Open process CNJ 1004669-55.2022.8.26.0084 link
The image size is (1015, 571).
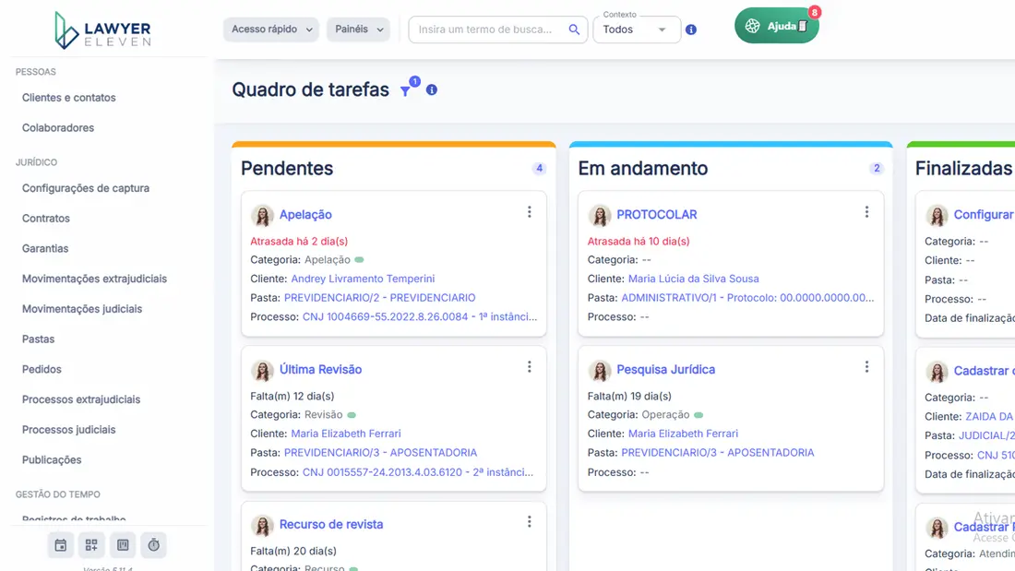click(420, 317)
